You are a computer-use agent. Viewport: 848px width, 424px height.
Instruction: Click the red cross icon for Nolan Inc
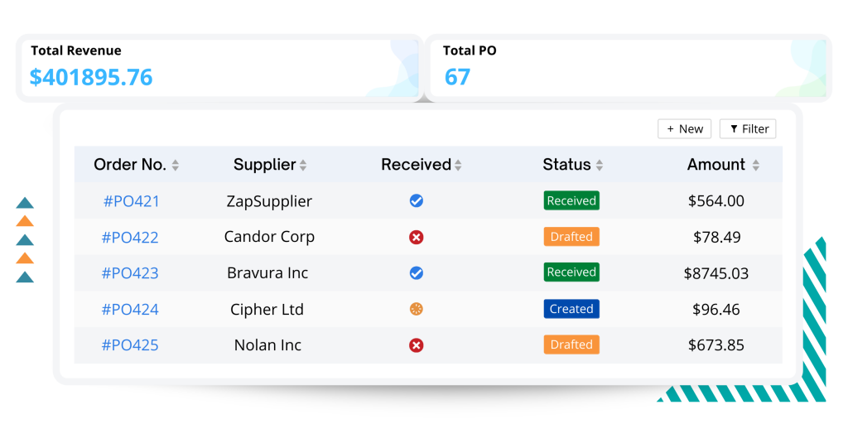(x=416, y=345)
